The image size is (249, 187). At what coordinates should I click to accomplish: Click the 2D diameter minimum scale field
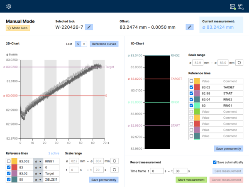coord(74,161)
